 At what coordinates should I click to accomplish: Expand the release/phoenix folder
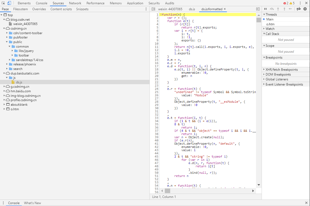click(x=7, y=64)
